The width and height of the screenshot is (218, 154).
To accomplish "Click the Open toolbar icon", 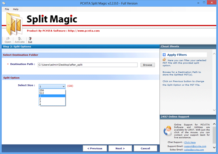I will [8, 40].
